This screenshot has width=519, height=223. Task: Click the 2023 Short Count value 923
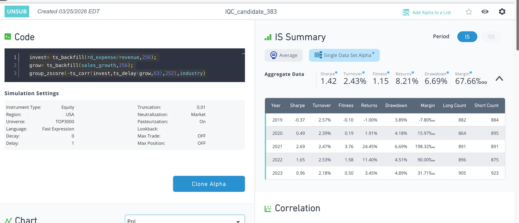495,173
